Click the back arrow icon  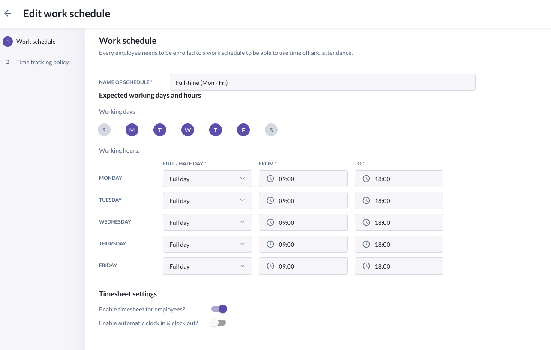tap(8, 14)
